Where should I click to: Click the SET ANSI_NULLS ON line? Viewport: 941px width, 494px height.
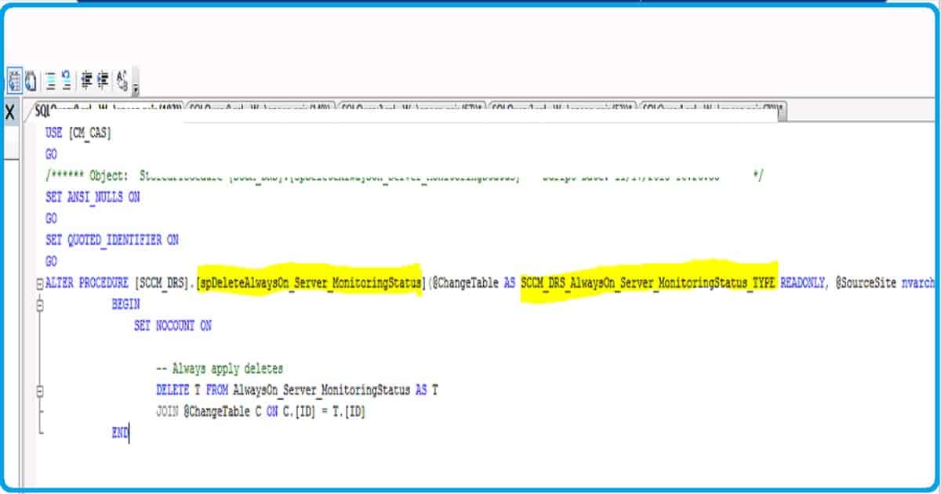(x=93, y=198)
